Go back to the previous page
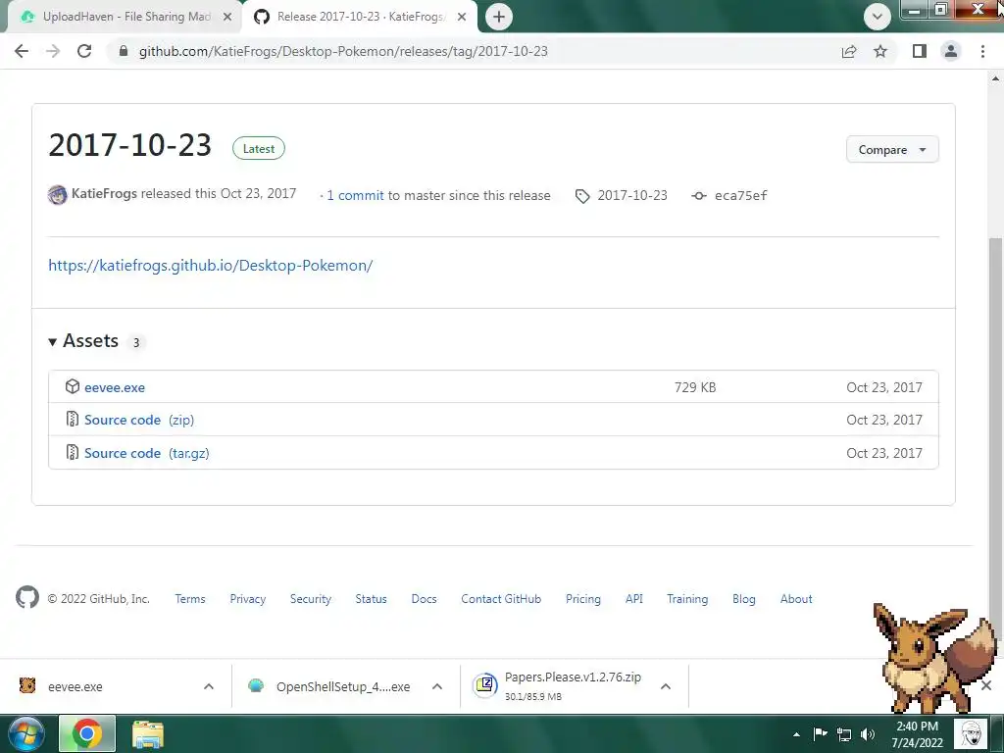The width and height of the screenshot is (1004, 753). pyautogui.click(x=22, y=51)
